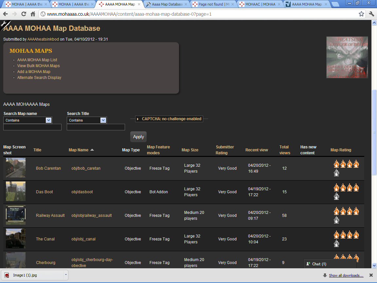Screen dimensions: 377x283
Task: Open Railway Assault screenshot thumbnail
Action: tap(16, 215)
